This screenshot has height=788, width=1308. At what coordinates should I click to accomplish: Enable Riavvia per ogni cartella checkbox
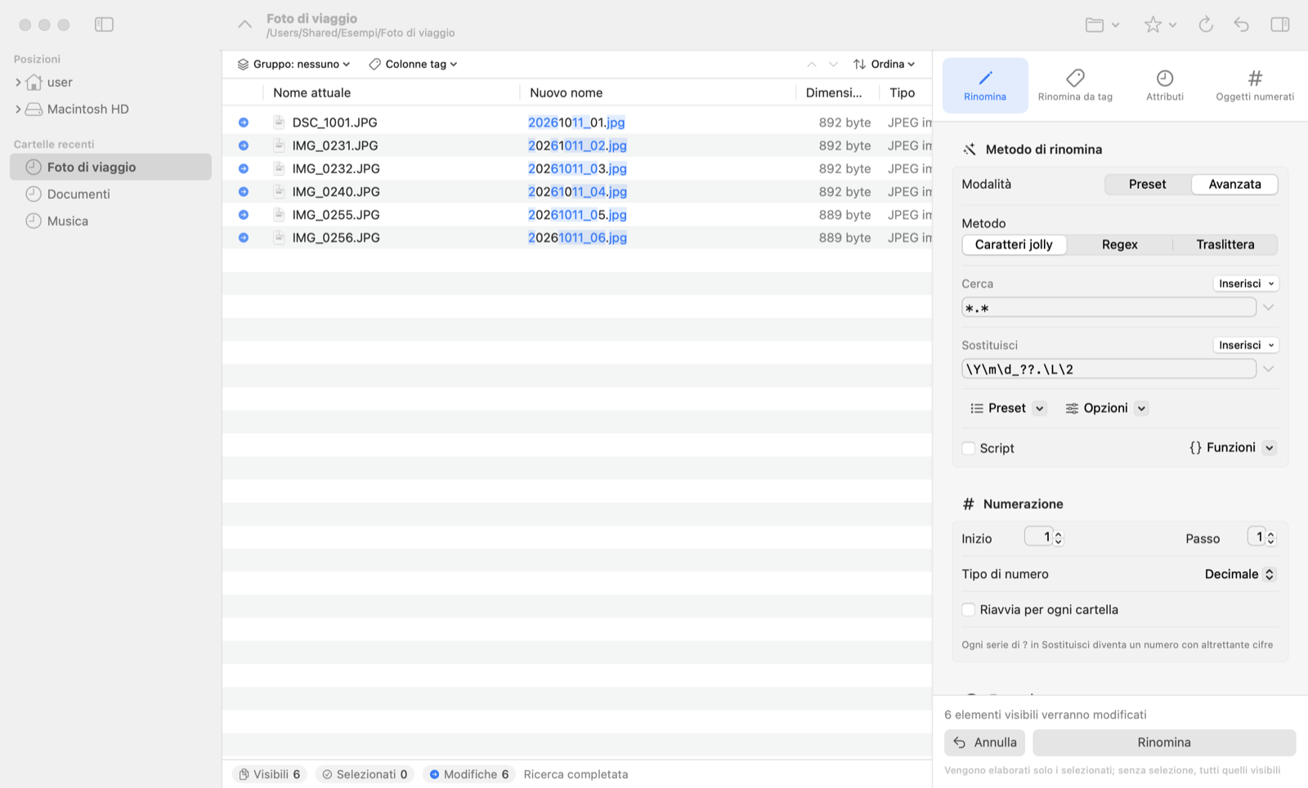pyautogui.click(x=969, y=610)
